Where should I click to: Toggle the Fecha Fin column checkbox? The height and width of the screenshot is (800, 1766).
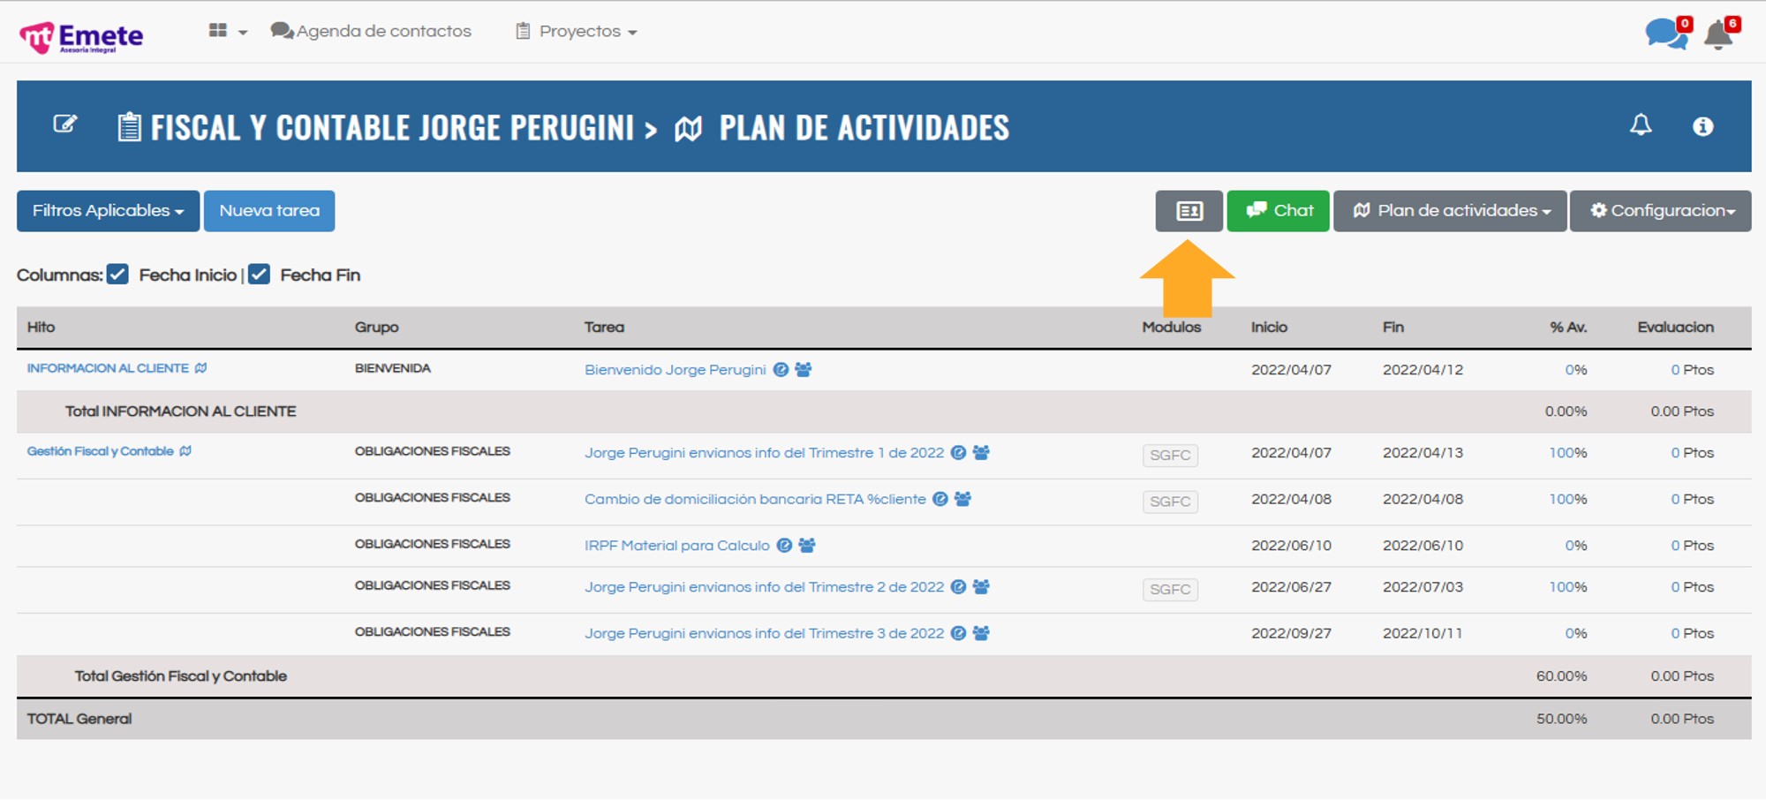[x=259, y=275]
